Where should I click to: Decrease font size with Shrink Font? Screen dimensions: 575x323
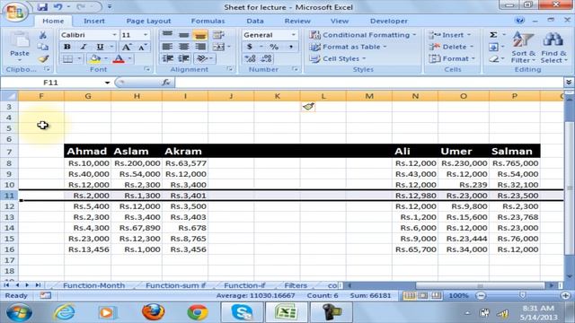(x=142, y=47)
